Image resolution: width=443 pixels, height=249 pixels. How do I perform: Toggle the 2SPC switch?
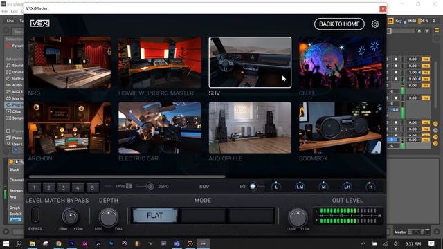tap(151, 187)
